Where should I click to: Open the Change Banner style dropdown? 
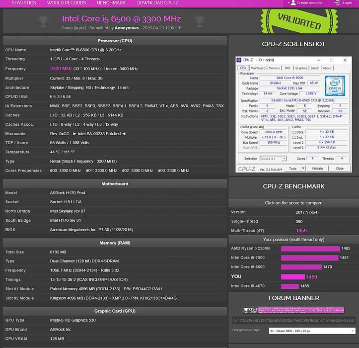[x=312, y=331]
